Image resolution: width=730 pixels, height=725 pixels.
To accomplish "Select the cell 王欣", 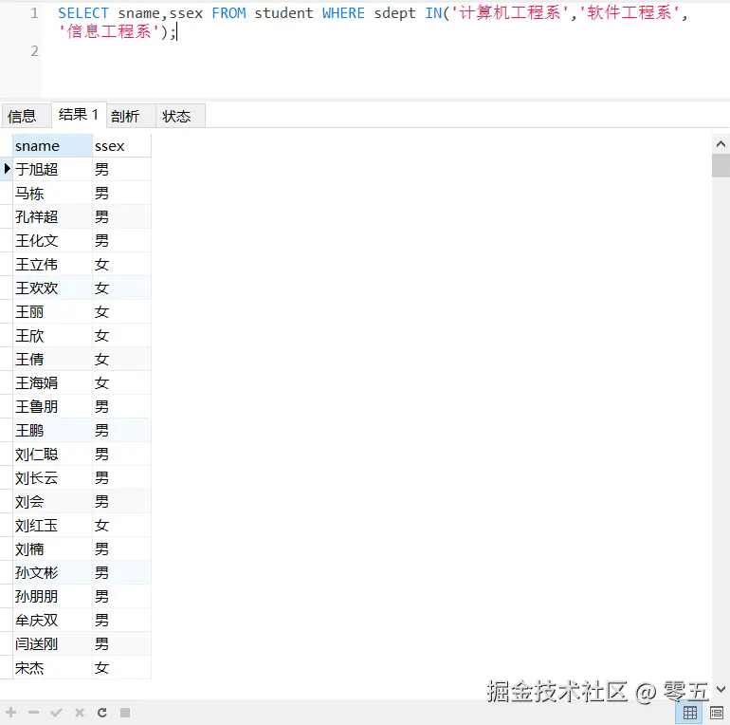I will click(52, 336).
